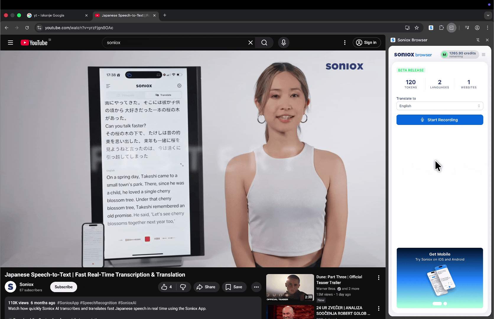Open the Soniox panel hamburger menu
This screenshot has width=494, height=319.
pyautogui.click(x=484, y=54)
